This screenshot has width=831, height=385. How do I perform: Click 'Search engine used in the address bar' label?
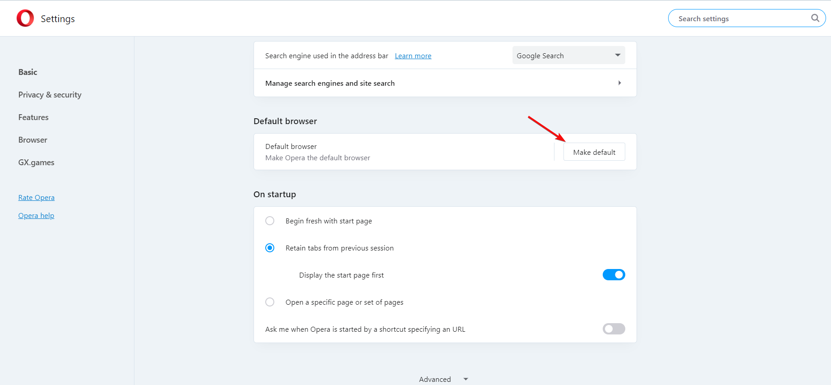[x=327, y=56]
